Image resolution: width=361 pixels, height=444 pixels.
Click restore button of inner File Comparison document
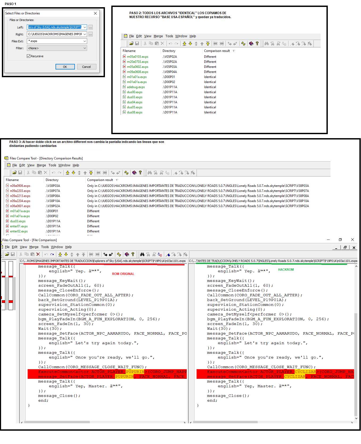345,248
